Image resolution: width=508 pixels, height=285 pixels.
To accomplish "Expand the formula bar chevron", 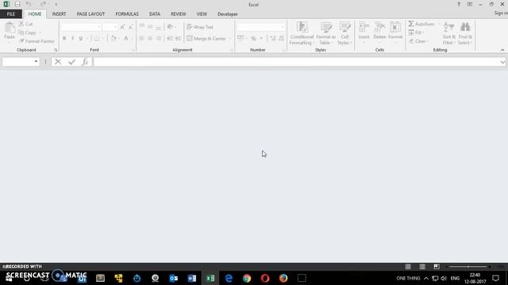I will click(502, 62).
